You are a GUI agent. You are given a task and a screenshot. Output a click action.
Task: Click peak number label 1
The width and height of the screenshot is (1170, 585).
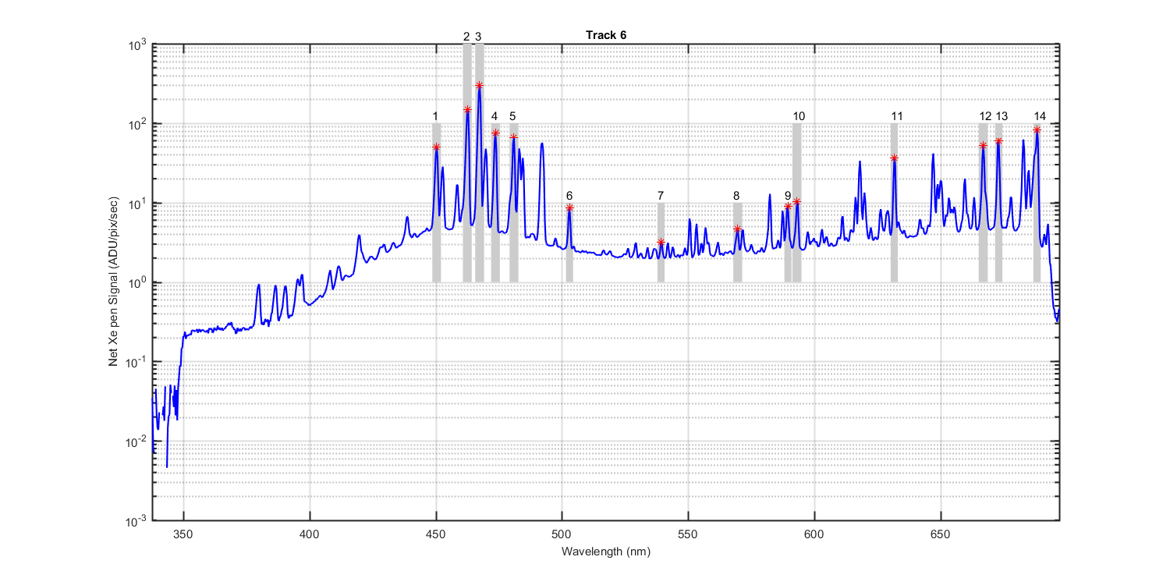(x=435, y=116)
